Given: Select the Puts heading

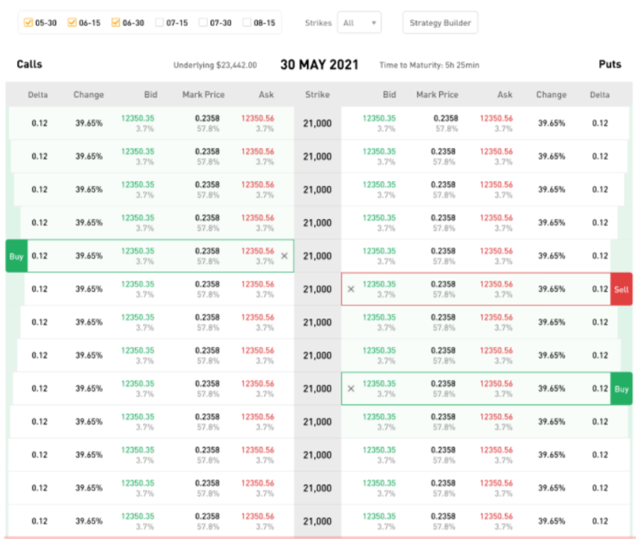Looking at the screenshot, I should pos(609,64).
